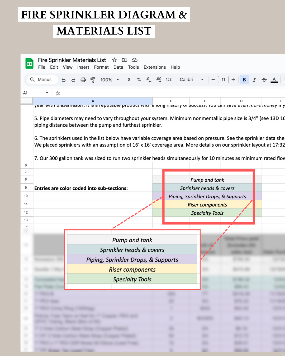This screenshot has height=356, width=285.
Task: Open Google Sheets home icon
Action: 29,64
